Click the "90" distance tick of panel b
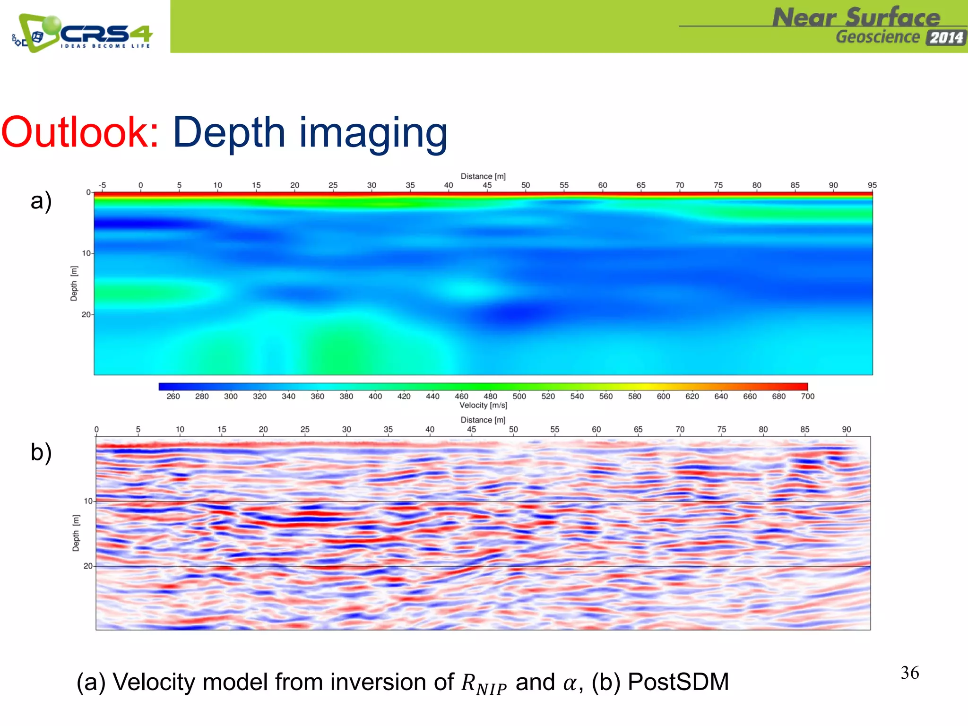This screenshot has height=726, width=968. [846, 430]
